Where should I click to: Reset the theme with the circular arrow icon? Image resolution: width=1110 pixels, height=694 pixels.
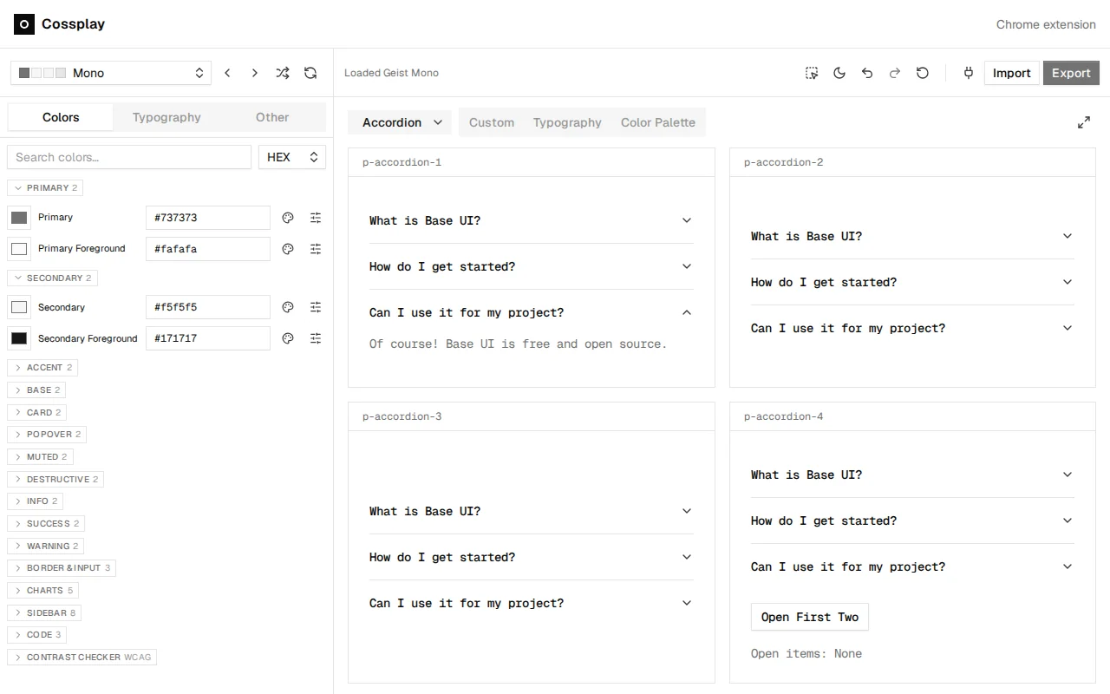pos(923,73)
